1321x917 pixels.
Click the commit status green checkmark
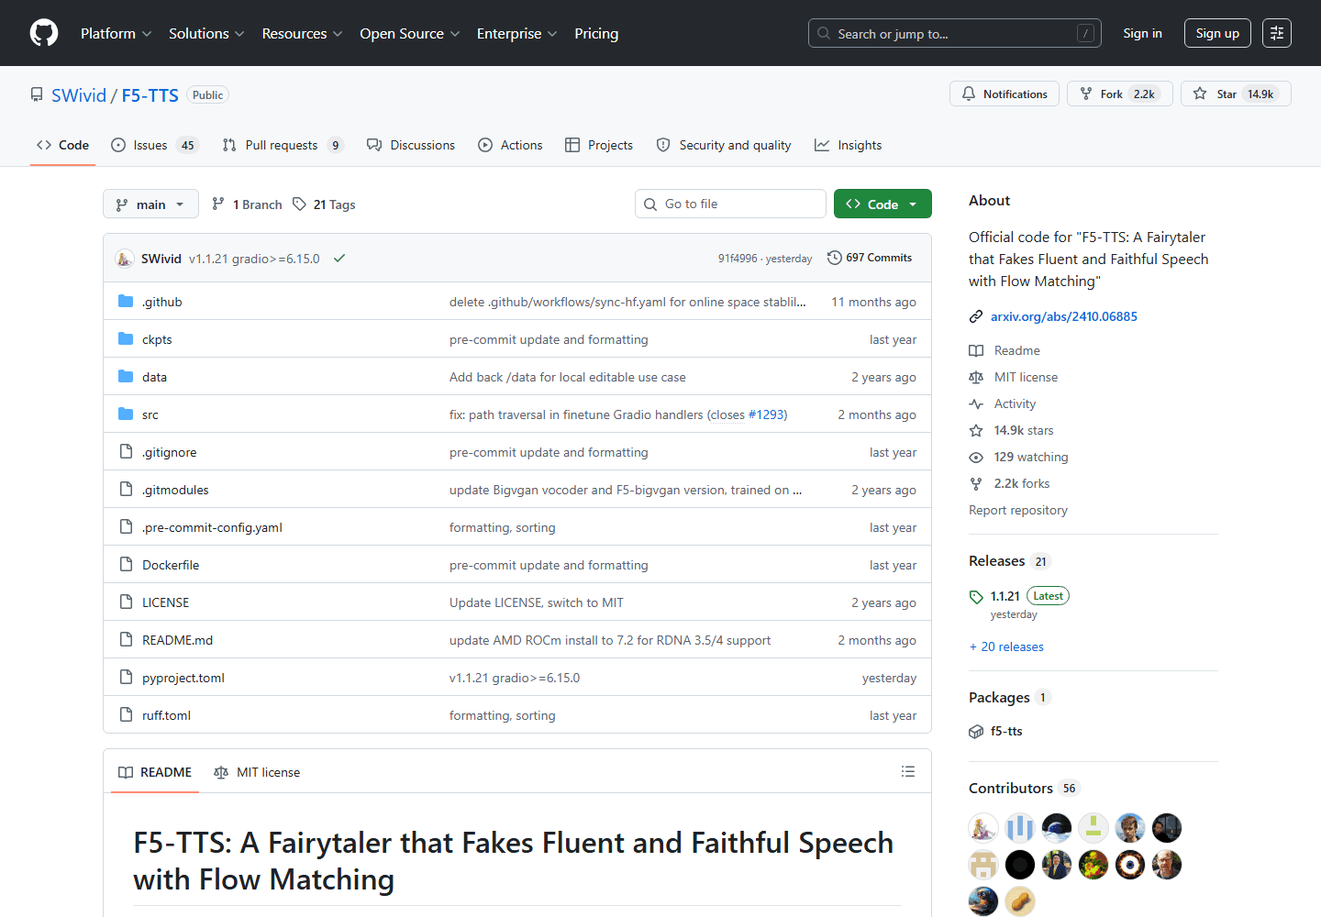[x=339, y=259]
